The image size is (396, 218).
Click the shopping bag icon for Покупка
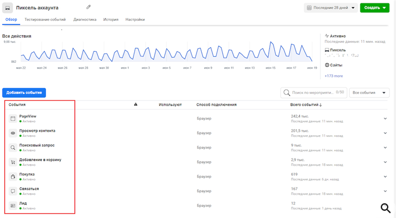pyautogui.click(x=13, y=177)
